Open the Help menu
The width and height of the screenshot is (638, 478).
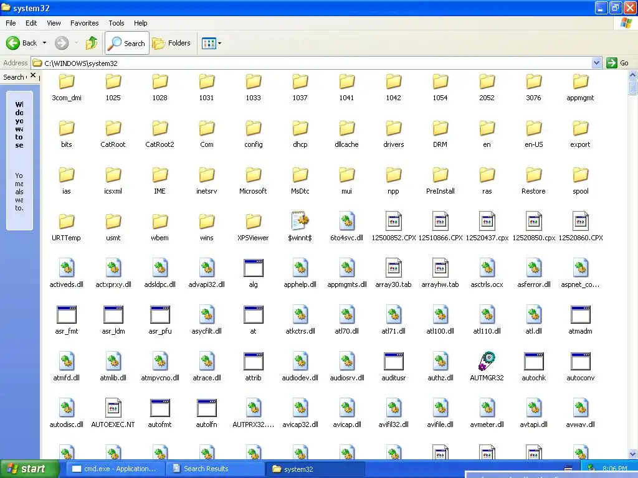[x=140, y=23]
